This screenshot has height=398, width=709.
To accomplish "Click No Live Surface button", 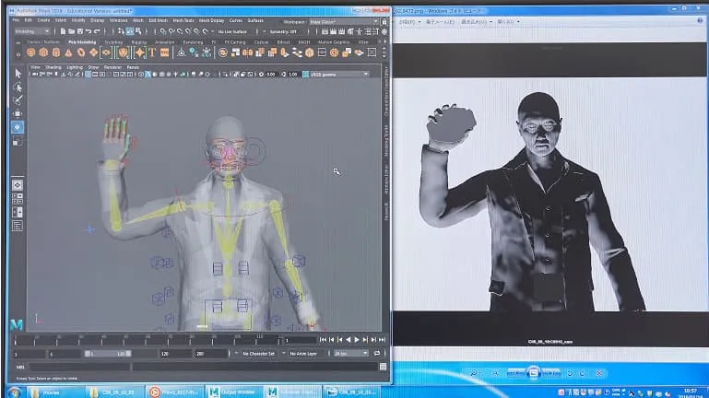I will point(232,31).
